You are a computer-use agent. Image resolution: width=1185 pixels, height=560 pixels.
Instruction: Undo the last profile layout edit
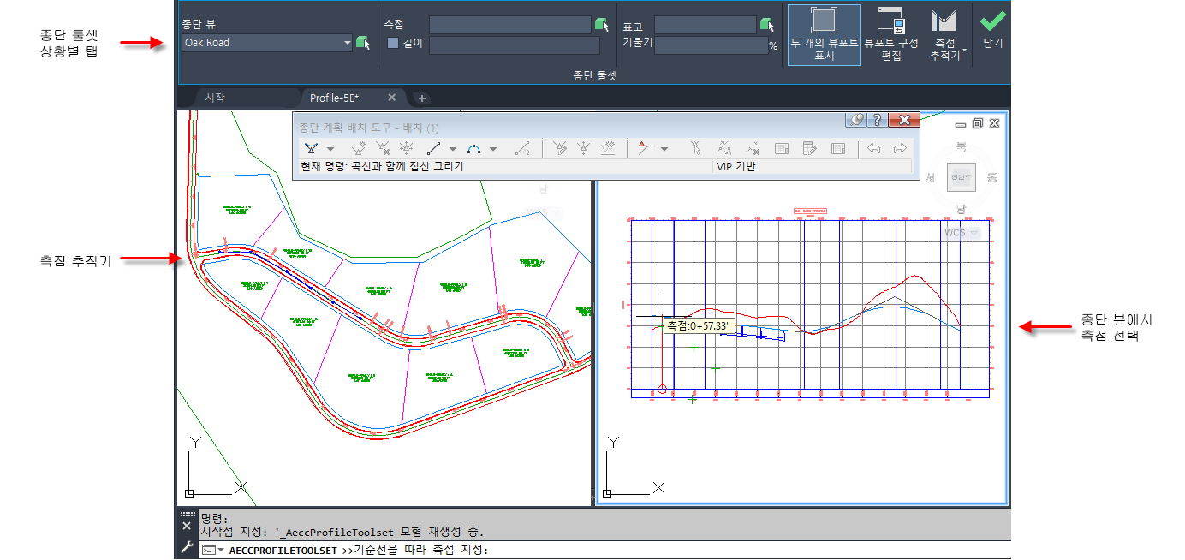(873, 148)
